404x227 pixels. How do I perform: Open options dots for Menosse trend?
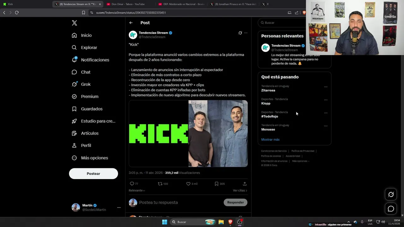[326, 126]
